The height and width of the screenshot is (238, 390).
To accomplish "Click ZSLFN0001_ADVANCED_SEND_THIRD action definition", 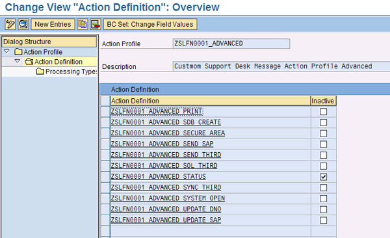I will point(166,155).
